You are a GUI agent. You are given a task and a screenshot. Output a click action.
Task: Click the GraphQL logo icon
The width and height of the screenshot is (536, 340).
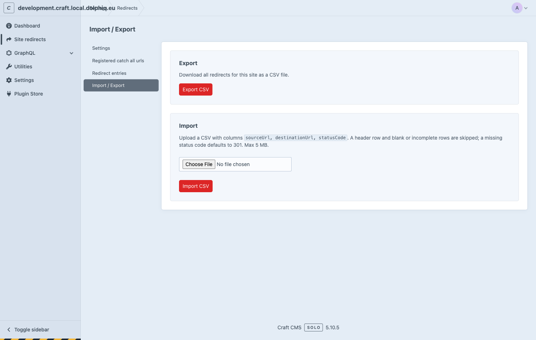pyautogui.click(x=9, y=53)
